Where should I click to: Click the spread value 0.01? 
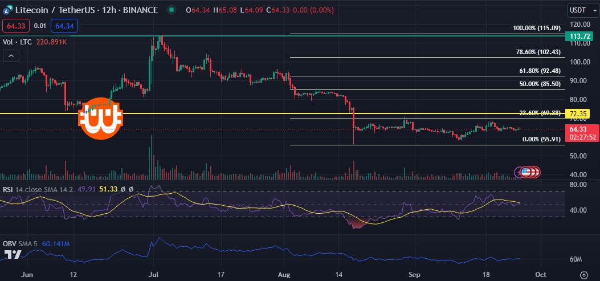point(40,26)
